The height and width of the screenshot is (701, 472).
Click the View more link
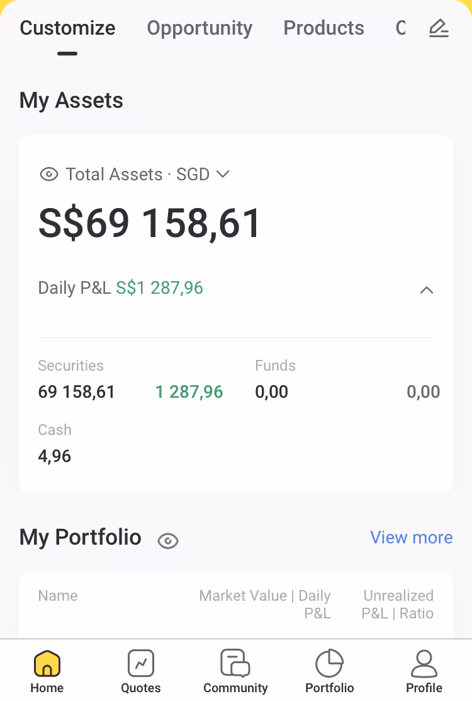pos(411,538)
